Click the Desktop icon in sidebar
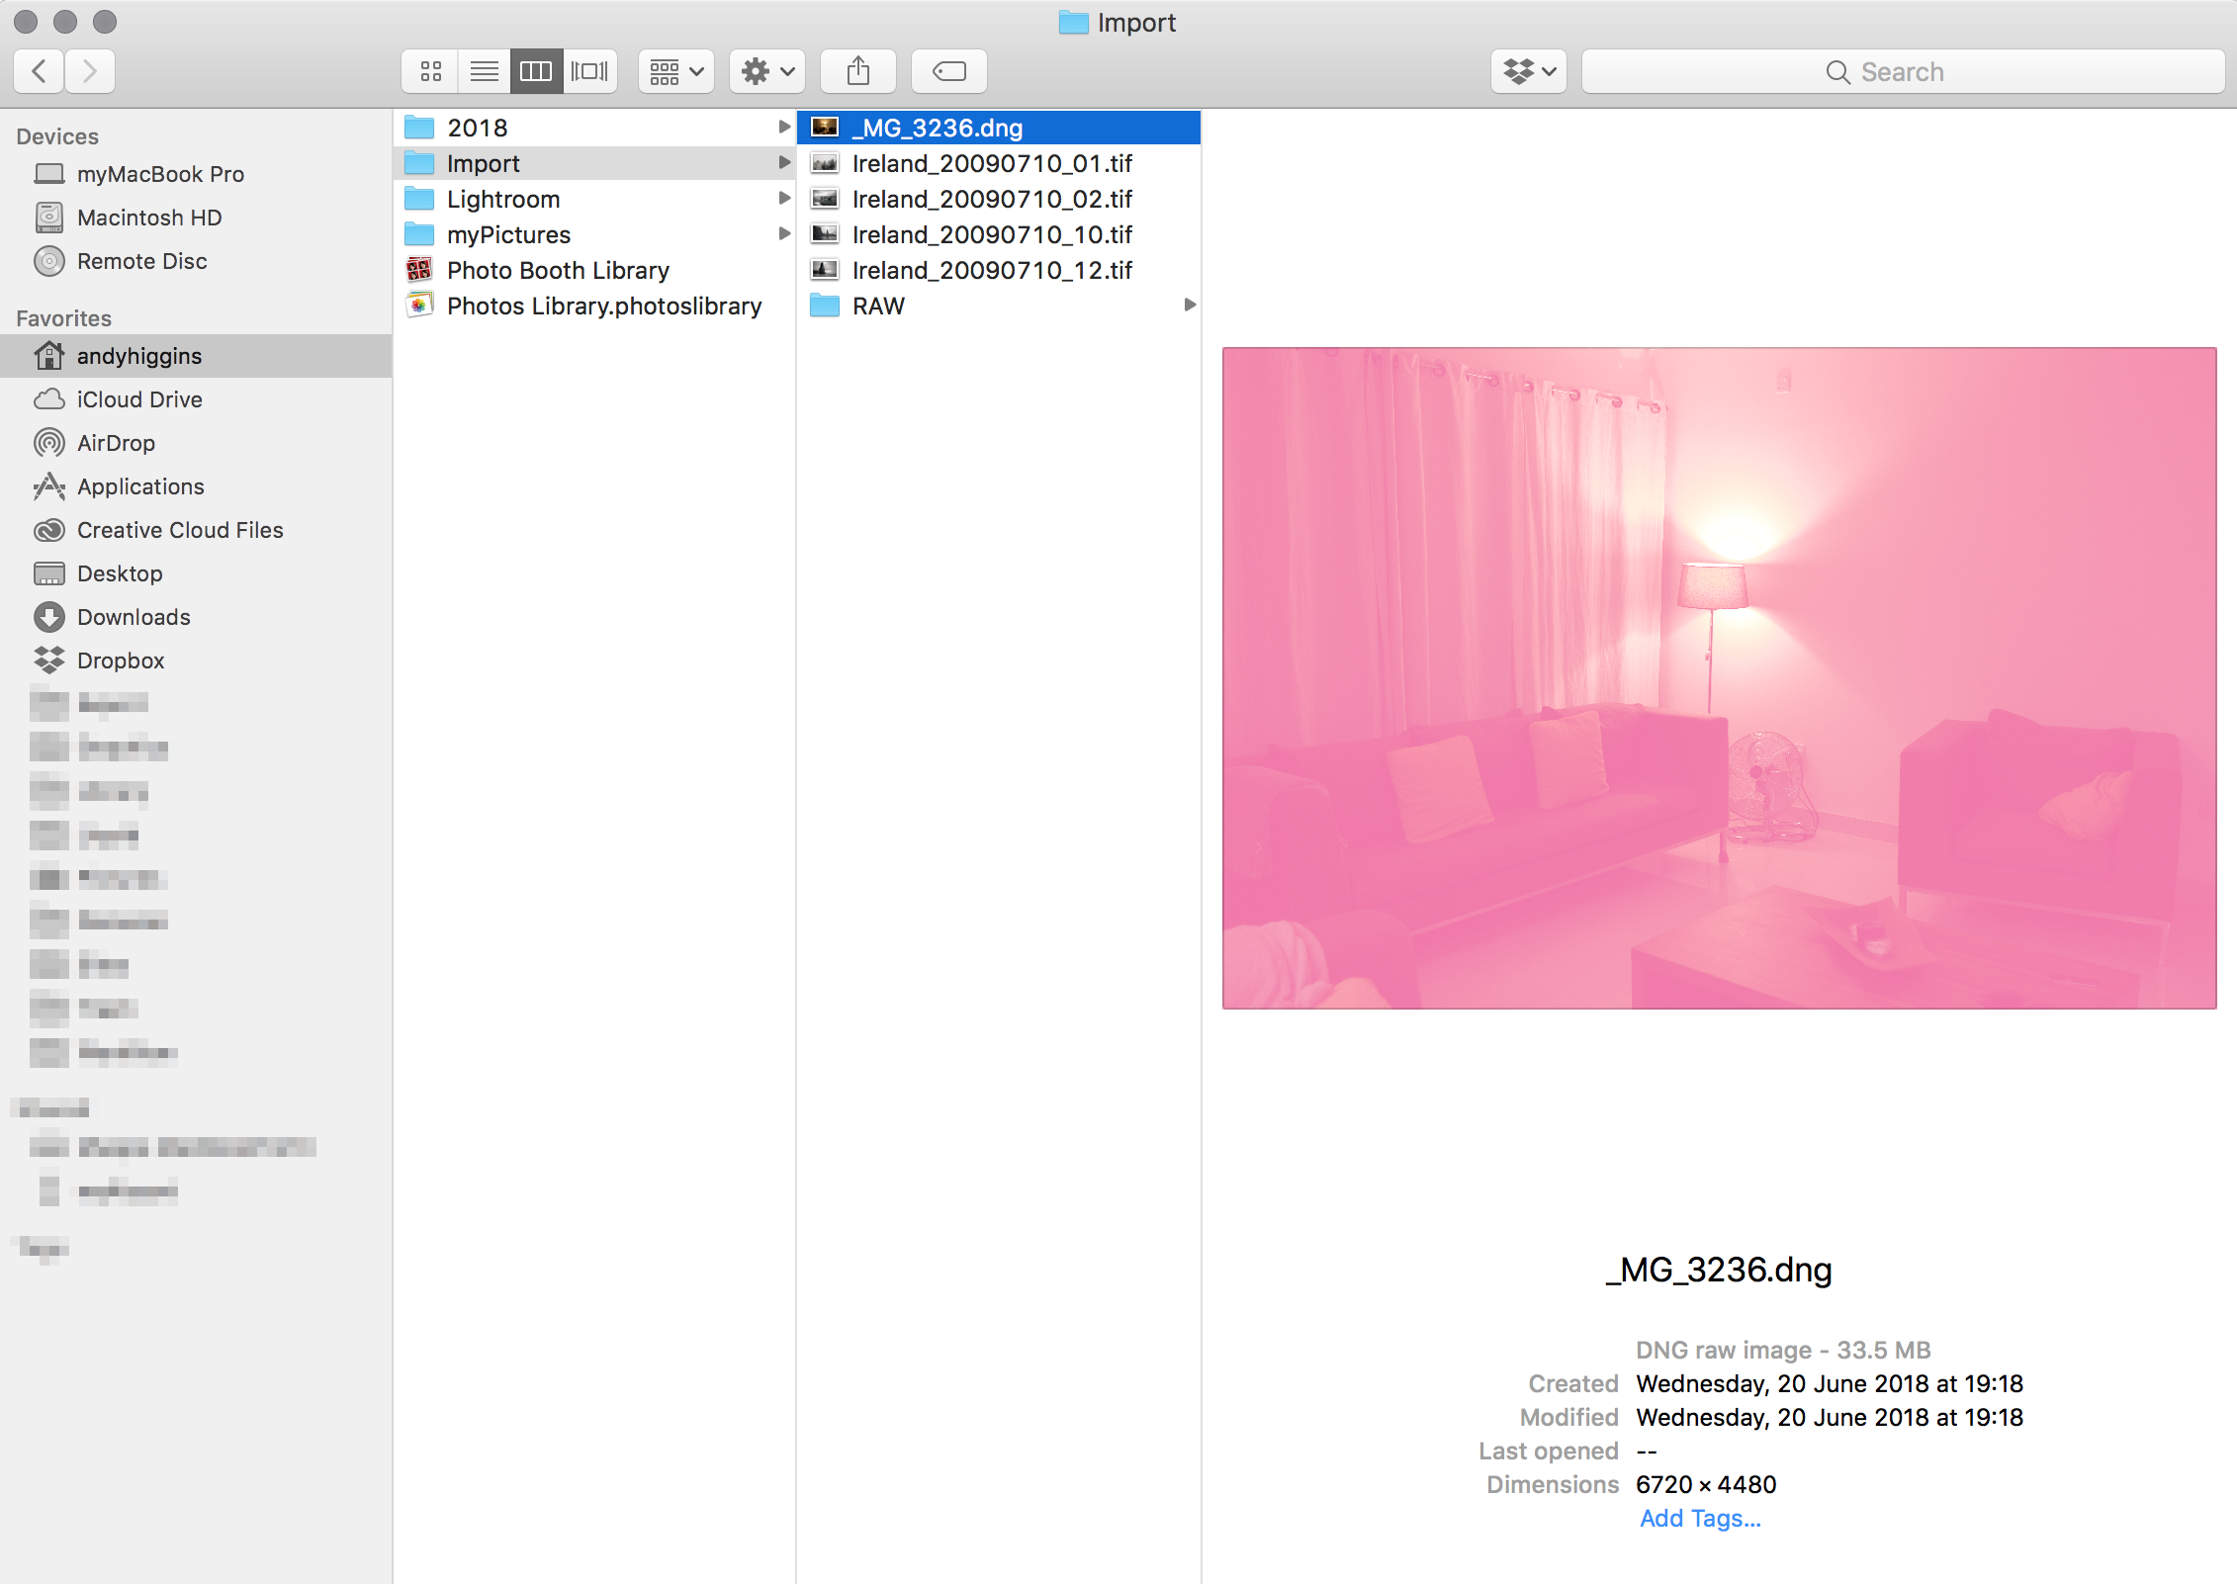 tap(49, 573)
